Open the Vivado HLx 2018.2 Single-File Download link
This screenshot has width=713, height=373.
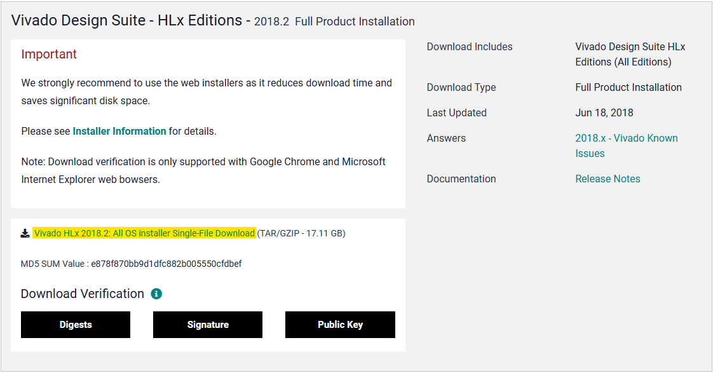pyautogui.click(x=144, y=233)
